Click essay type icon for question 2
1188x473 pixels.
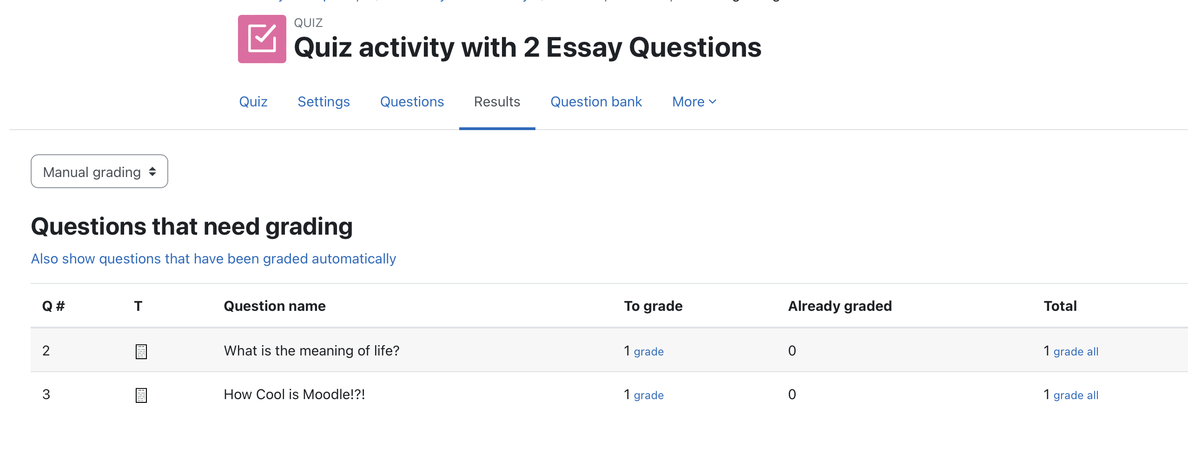[141, 352]
